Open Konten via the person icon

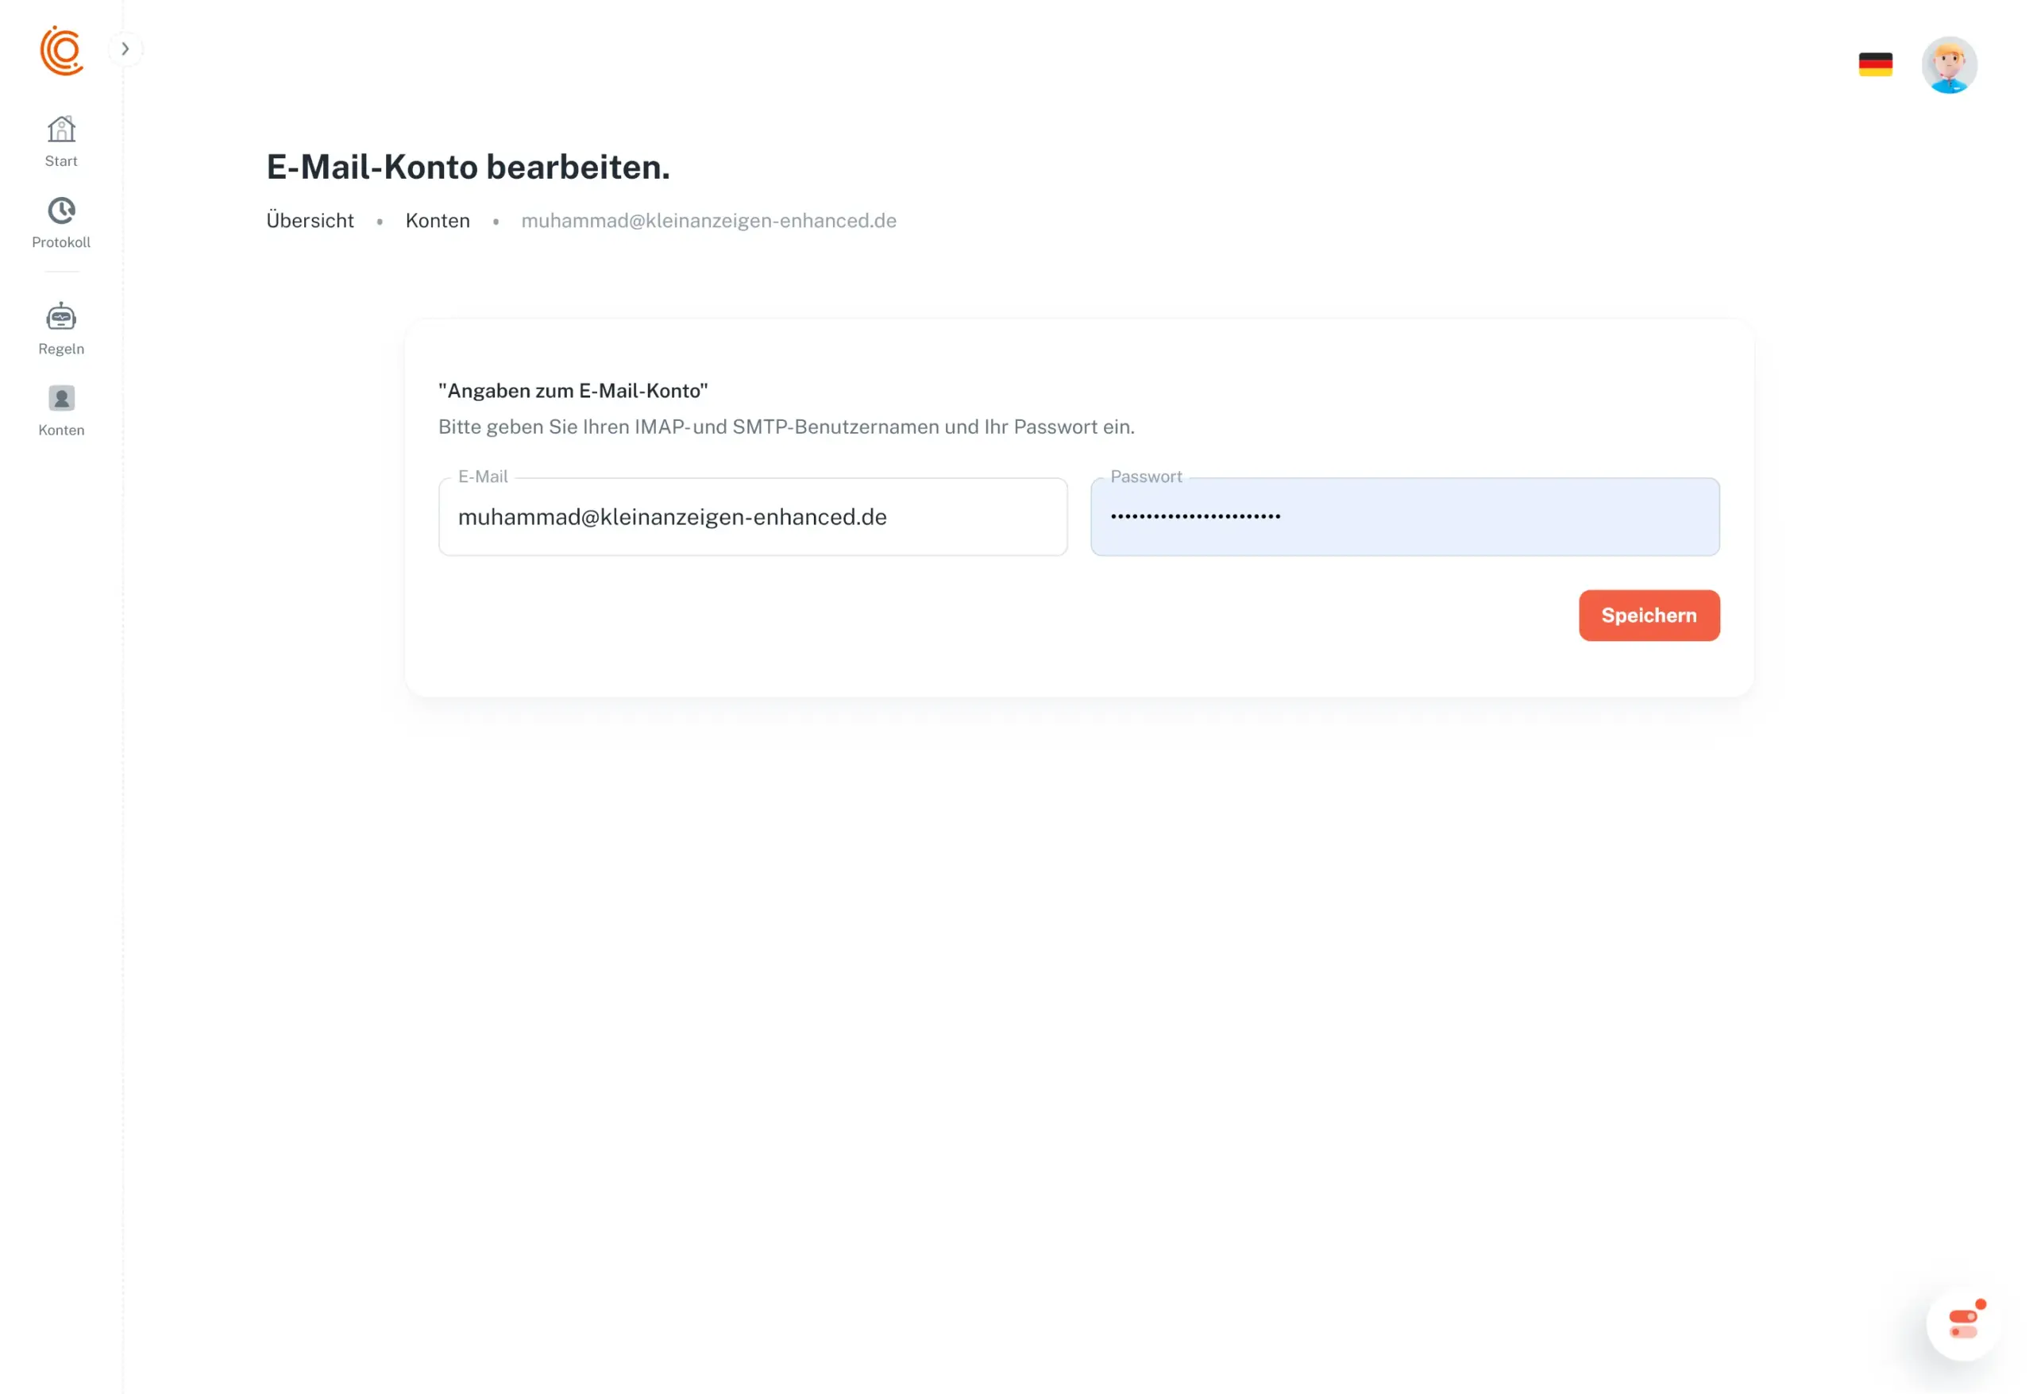click(61, 399)
